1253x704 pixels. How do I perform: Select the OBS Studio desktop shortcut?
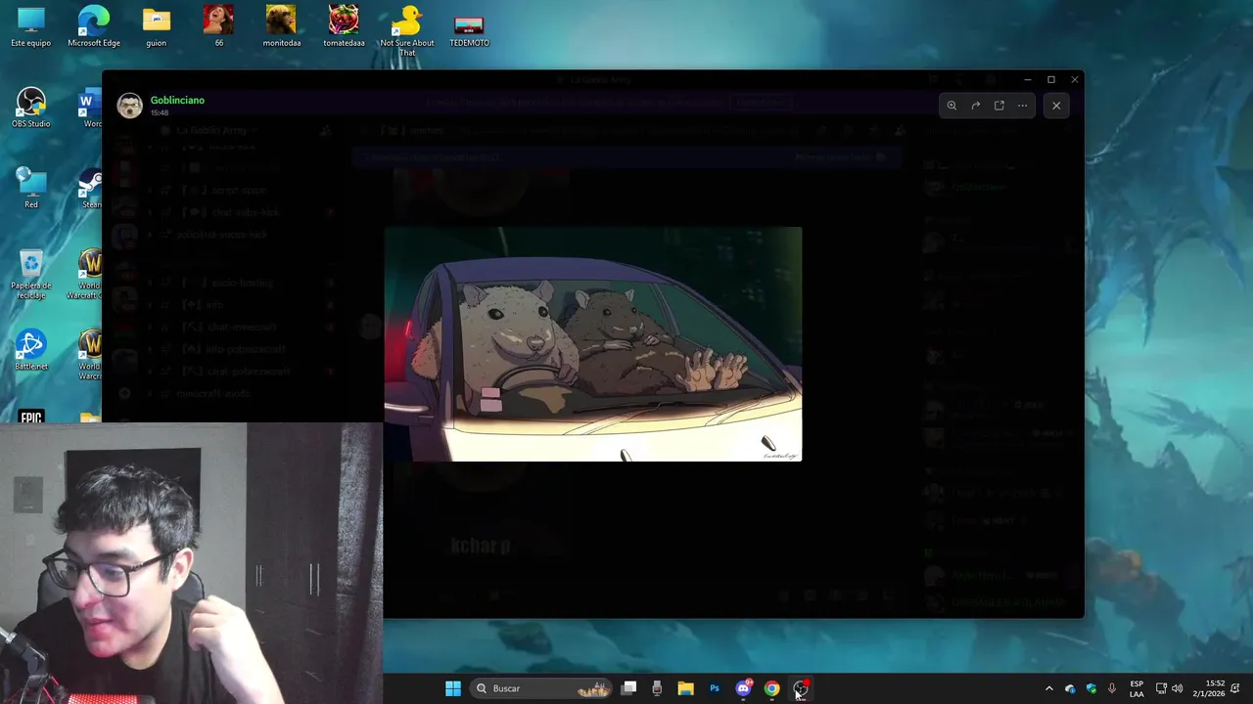[x=31, y=108]
